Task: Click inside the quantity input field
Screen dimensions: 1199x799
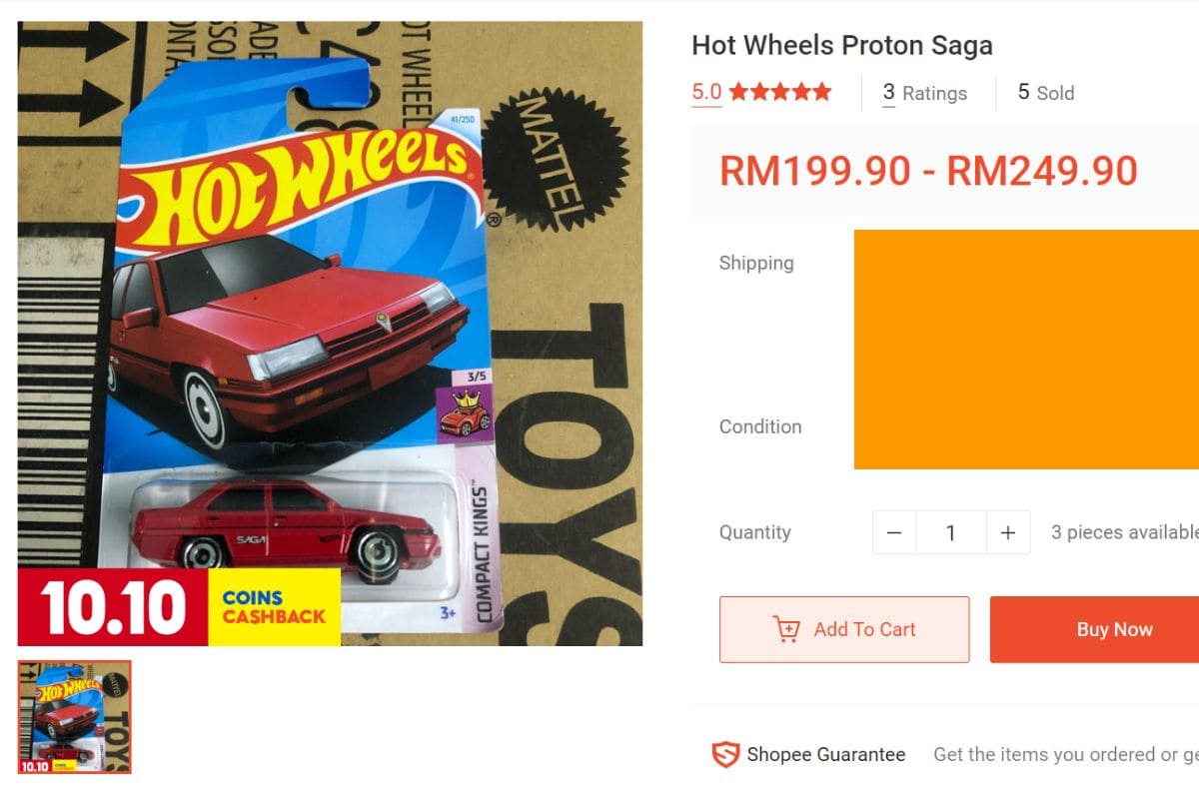Action: click(951, 532)
